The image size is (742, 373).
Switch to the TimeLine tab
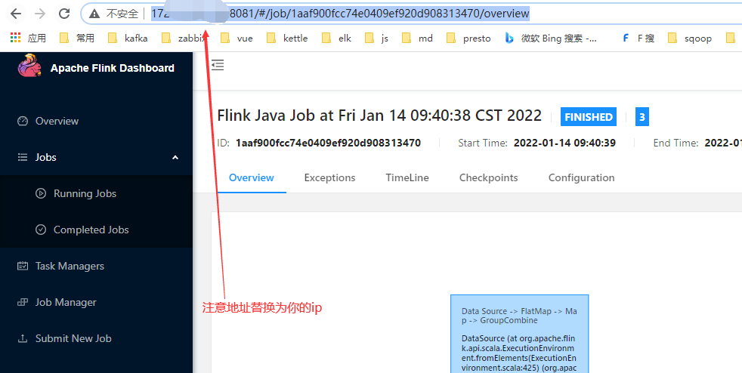[407, 177]
